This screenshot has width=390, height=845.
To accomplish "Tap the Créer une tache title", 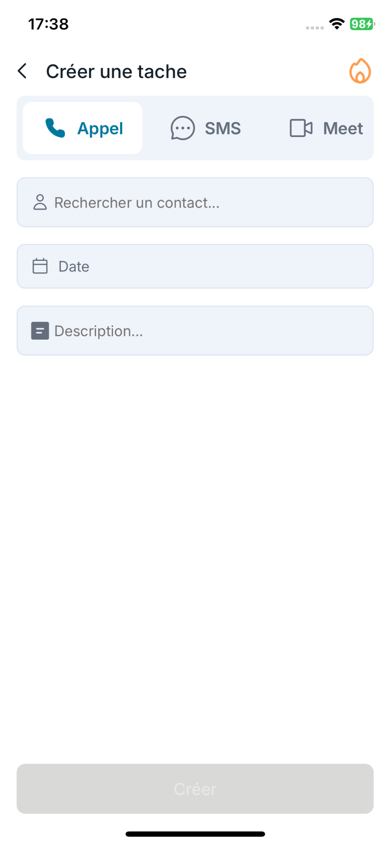I will (116, 71).
